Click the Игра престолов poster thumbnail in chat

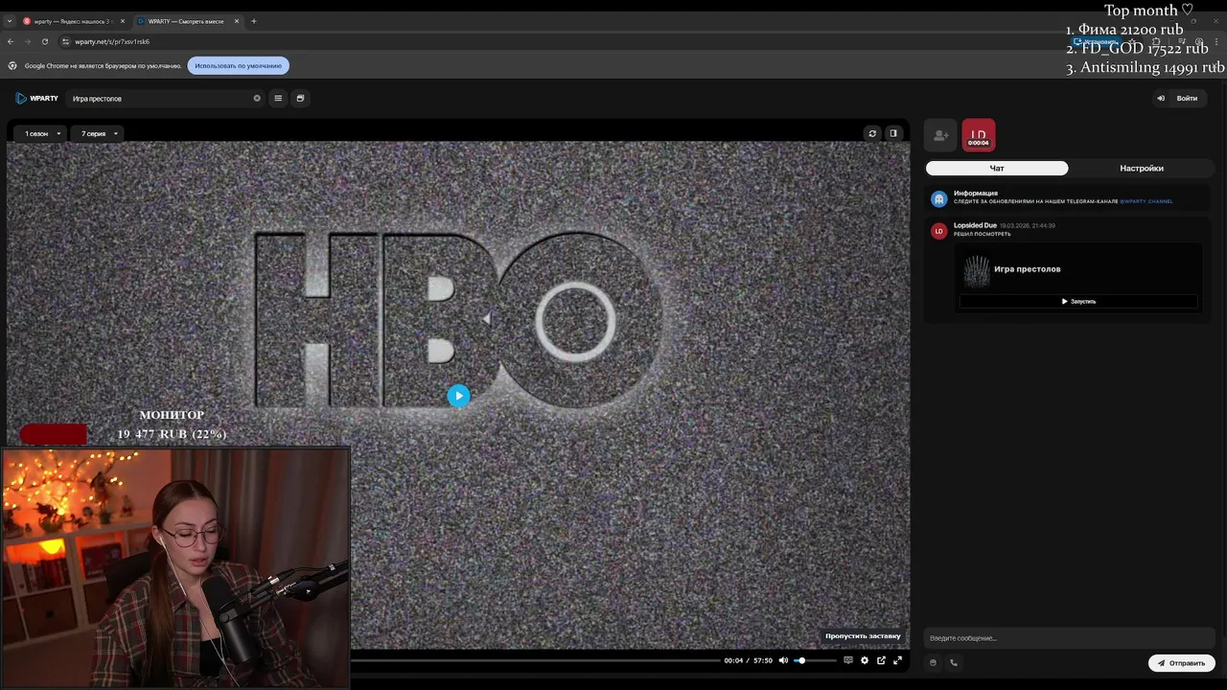point(976,270)
